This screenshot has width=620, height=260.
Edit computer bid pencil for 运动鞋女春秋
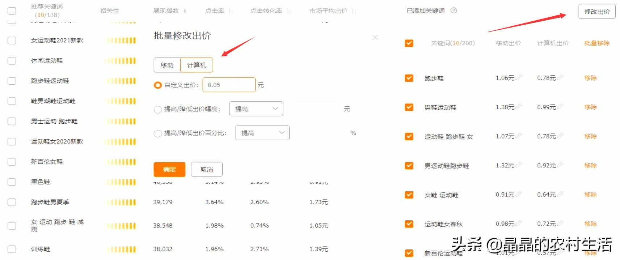[560, 223]
